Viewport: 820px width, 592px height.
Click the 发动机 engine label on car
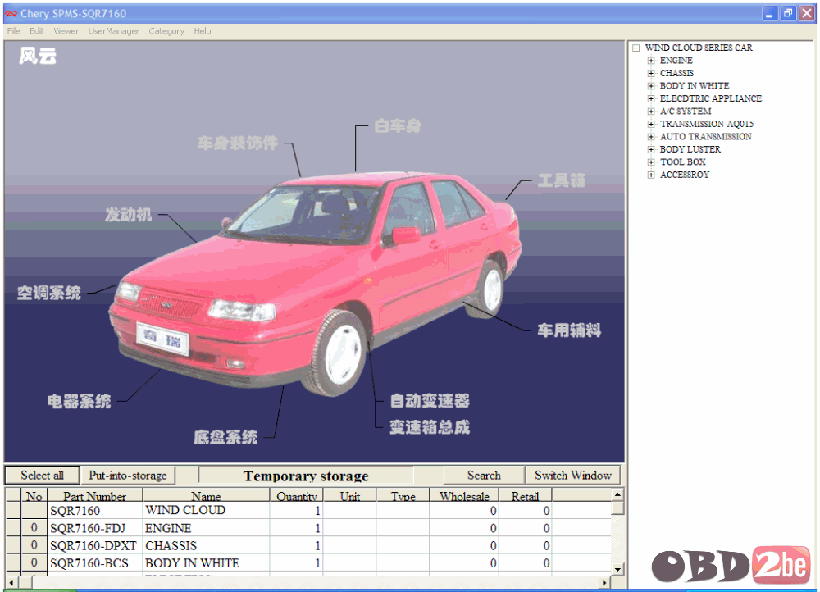(x=128, y=215)
